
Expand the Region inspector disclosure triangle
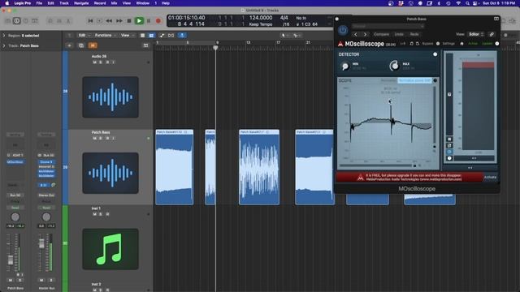click(4, 35)
